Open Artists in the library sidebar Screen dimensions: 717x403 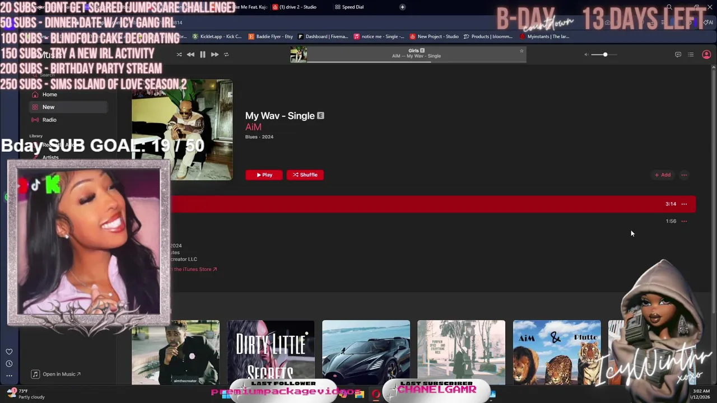click(x=50, y=158)
